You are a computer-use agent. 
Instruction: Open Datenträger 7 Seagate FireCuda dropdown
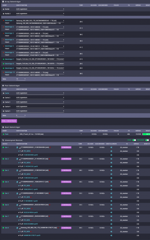point(40,59)
